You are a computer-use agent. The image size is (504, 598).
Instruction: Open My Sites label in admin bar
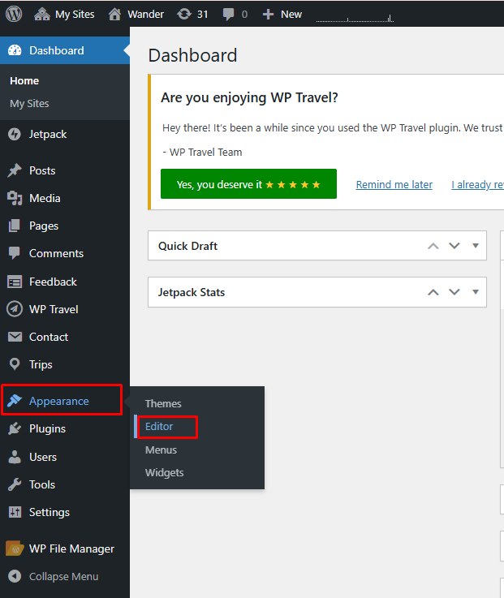pos(75,15)
